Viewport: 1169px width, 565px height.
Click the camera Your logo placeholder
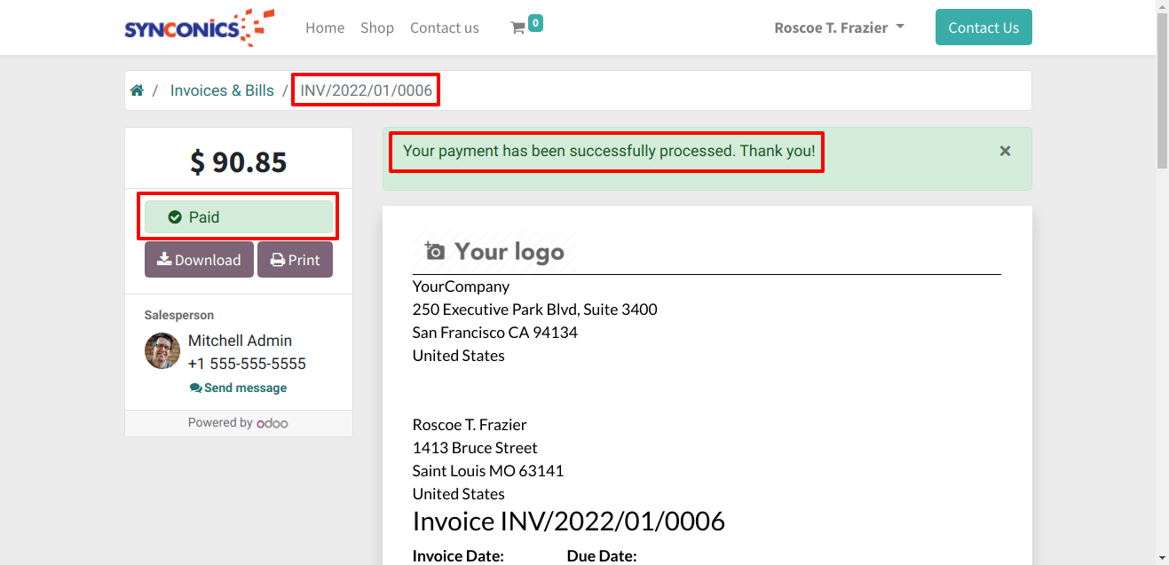pos(494,252)
